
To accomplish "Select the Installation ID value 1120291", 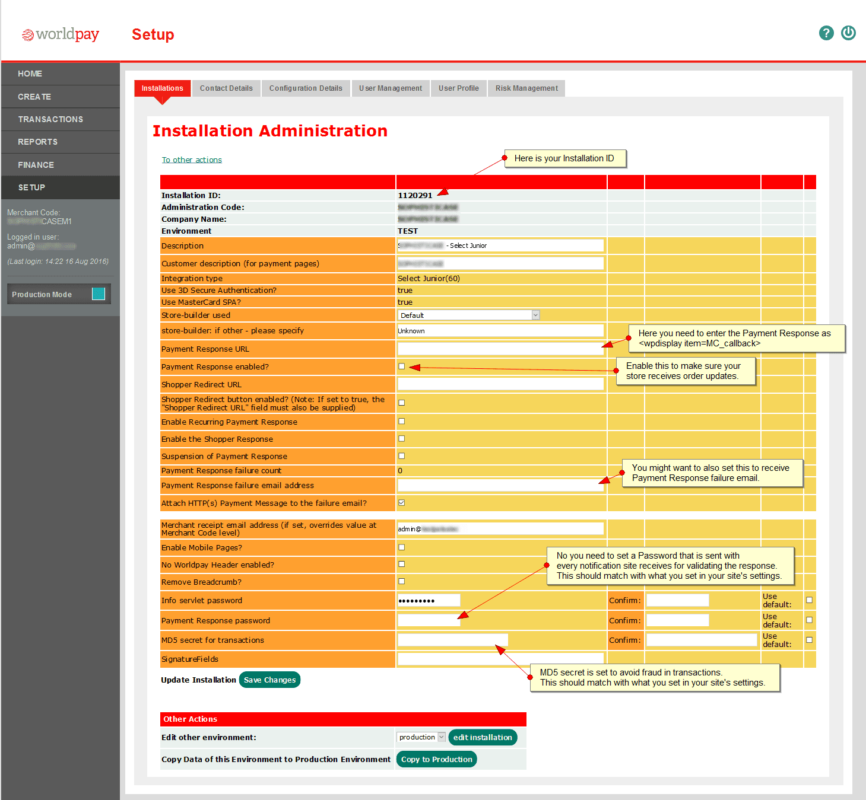I will click(415, 195).
